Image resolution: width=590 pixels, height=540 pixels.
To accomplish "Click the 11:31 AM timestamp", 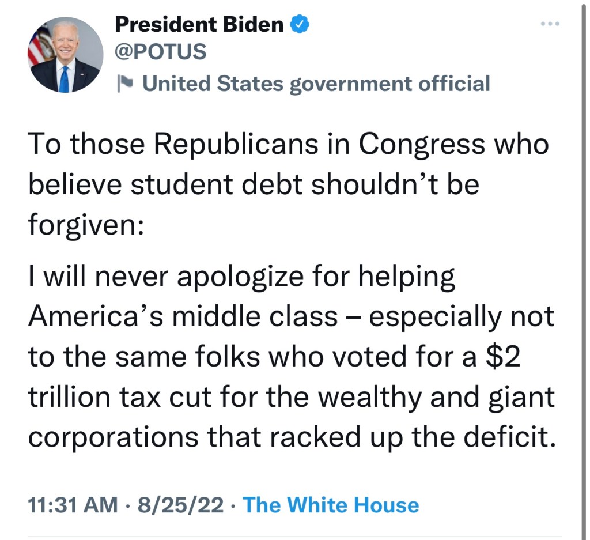I will [x=72, y=505].
